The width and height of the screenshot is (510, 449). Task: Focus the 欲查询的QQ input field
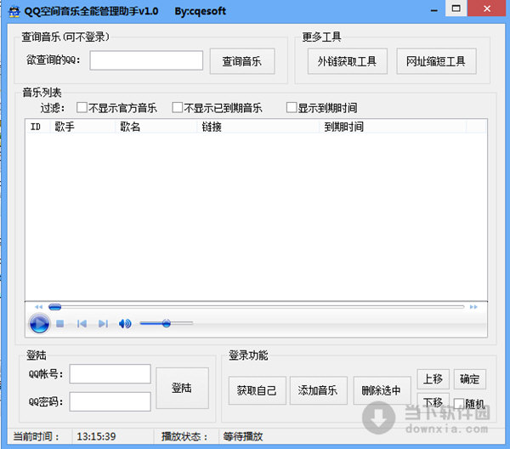tap(146, 60)
